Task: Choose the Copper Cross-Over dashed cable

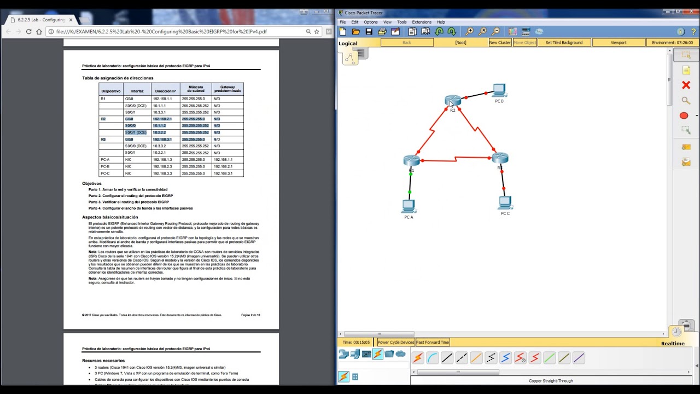Action: pyautogui.click(x=462, y=358)
